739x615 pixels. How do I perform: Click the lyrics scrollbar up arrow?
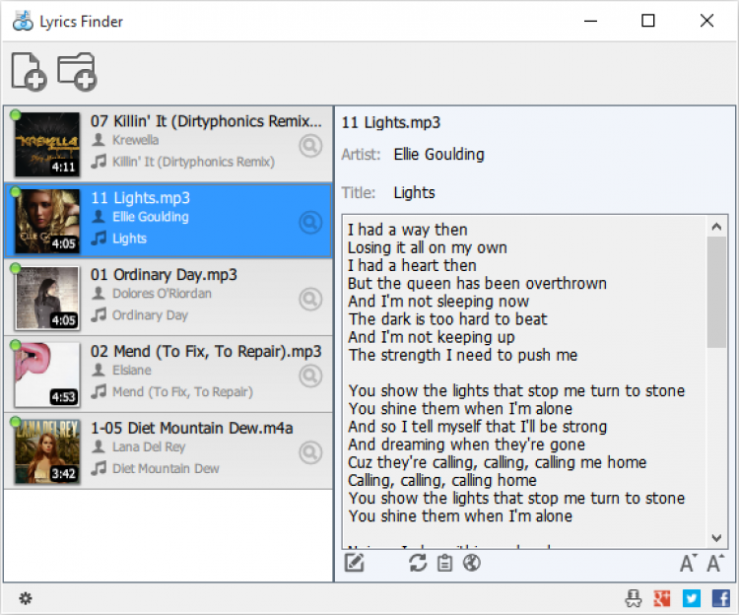pos(716,227)
